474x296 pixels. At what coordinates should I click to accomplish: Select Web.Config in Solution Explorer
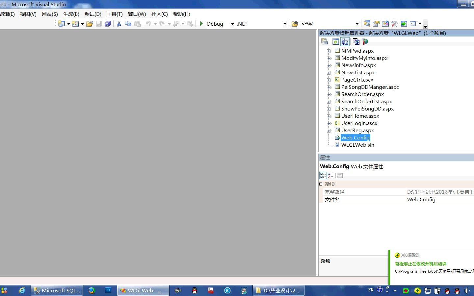click(x=355, y=137)
